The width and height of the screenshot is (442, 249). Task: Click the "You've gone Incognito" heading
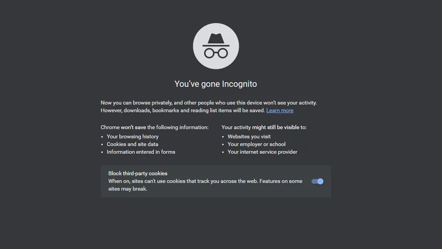pyautogui.click(x=216, y=84)
